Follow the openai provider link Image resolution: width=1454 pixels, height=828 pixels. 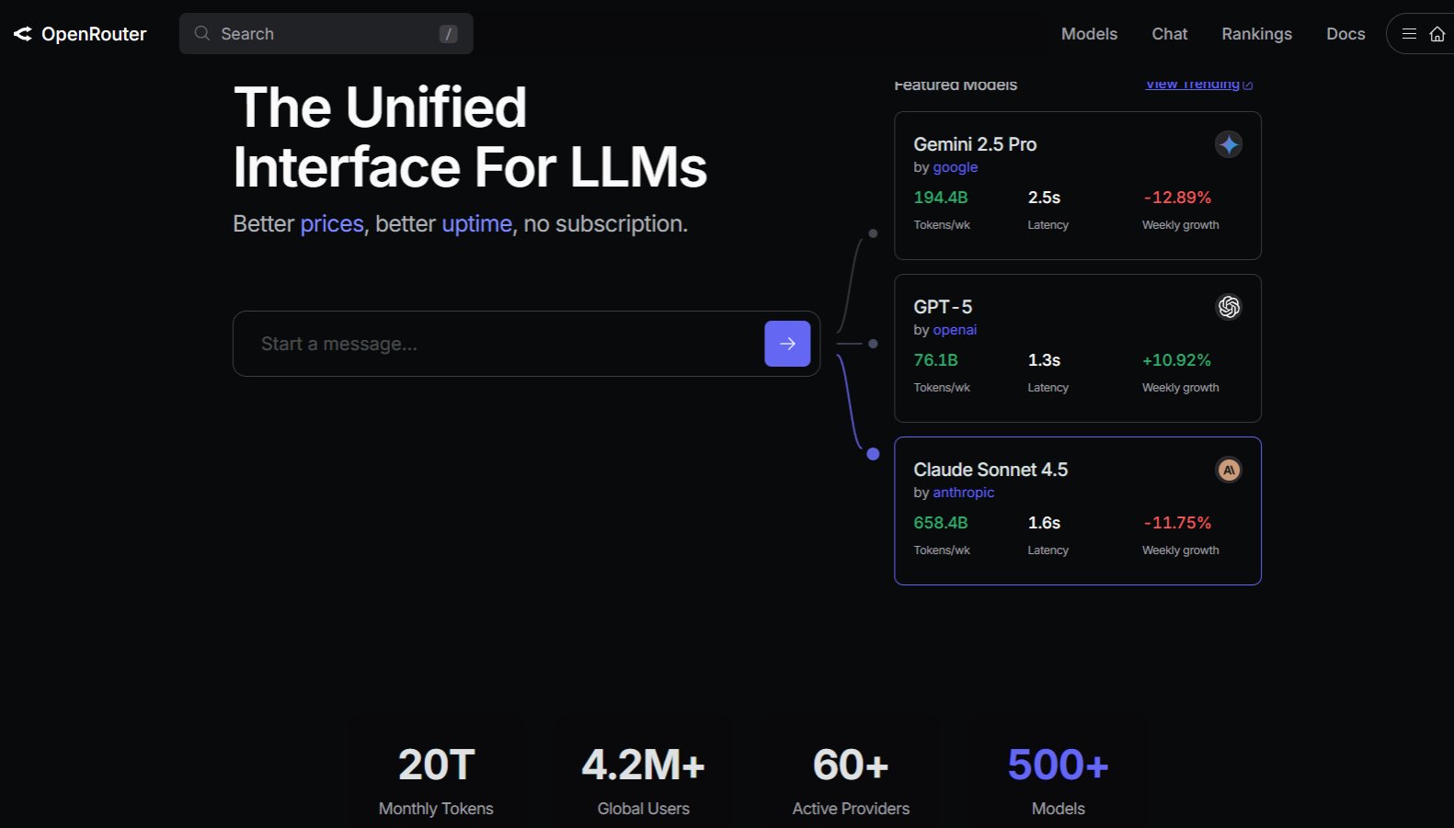[x=955, y=330]
